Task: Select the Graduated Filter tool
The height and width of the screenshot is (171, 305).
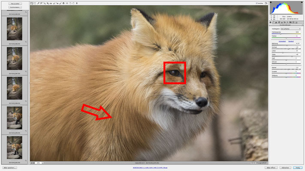Action: tap(63, 3)
